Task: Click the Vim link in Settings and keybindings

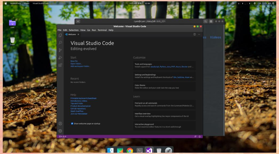Action: tap(174, 77)
